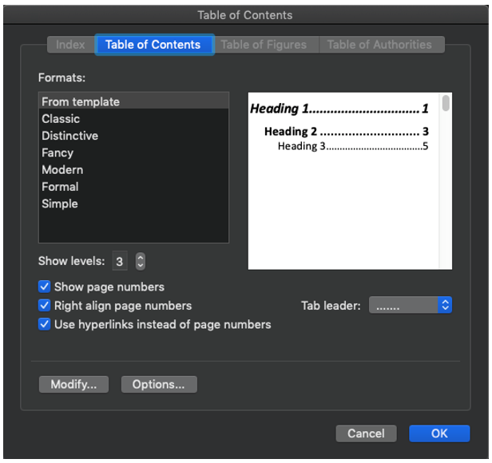Click the Show levels number field
This screenshot has height=463, width=492.
(x=120, y=261)
